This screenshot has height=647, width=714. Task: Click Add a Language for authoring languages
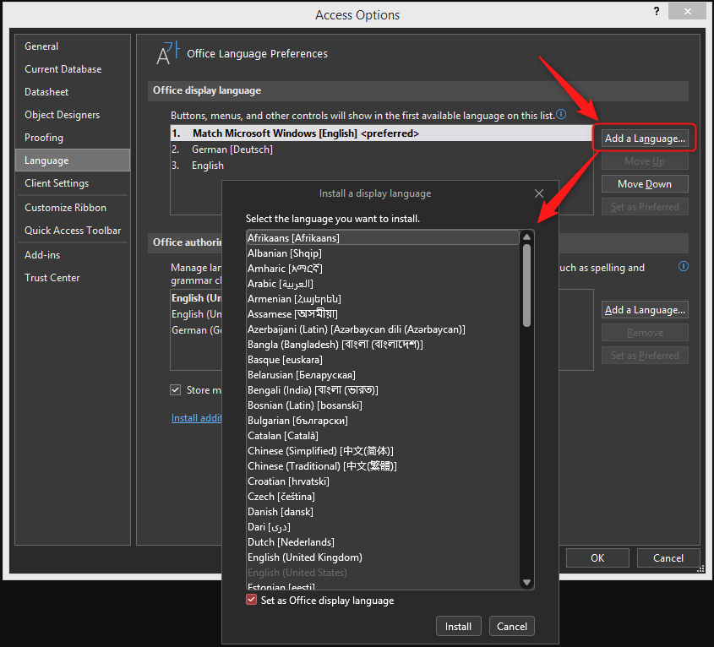(645, 310)
